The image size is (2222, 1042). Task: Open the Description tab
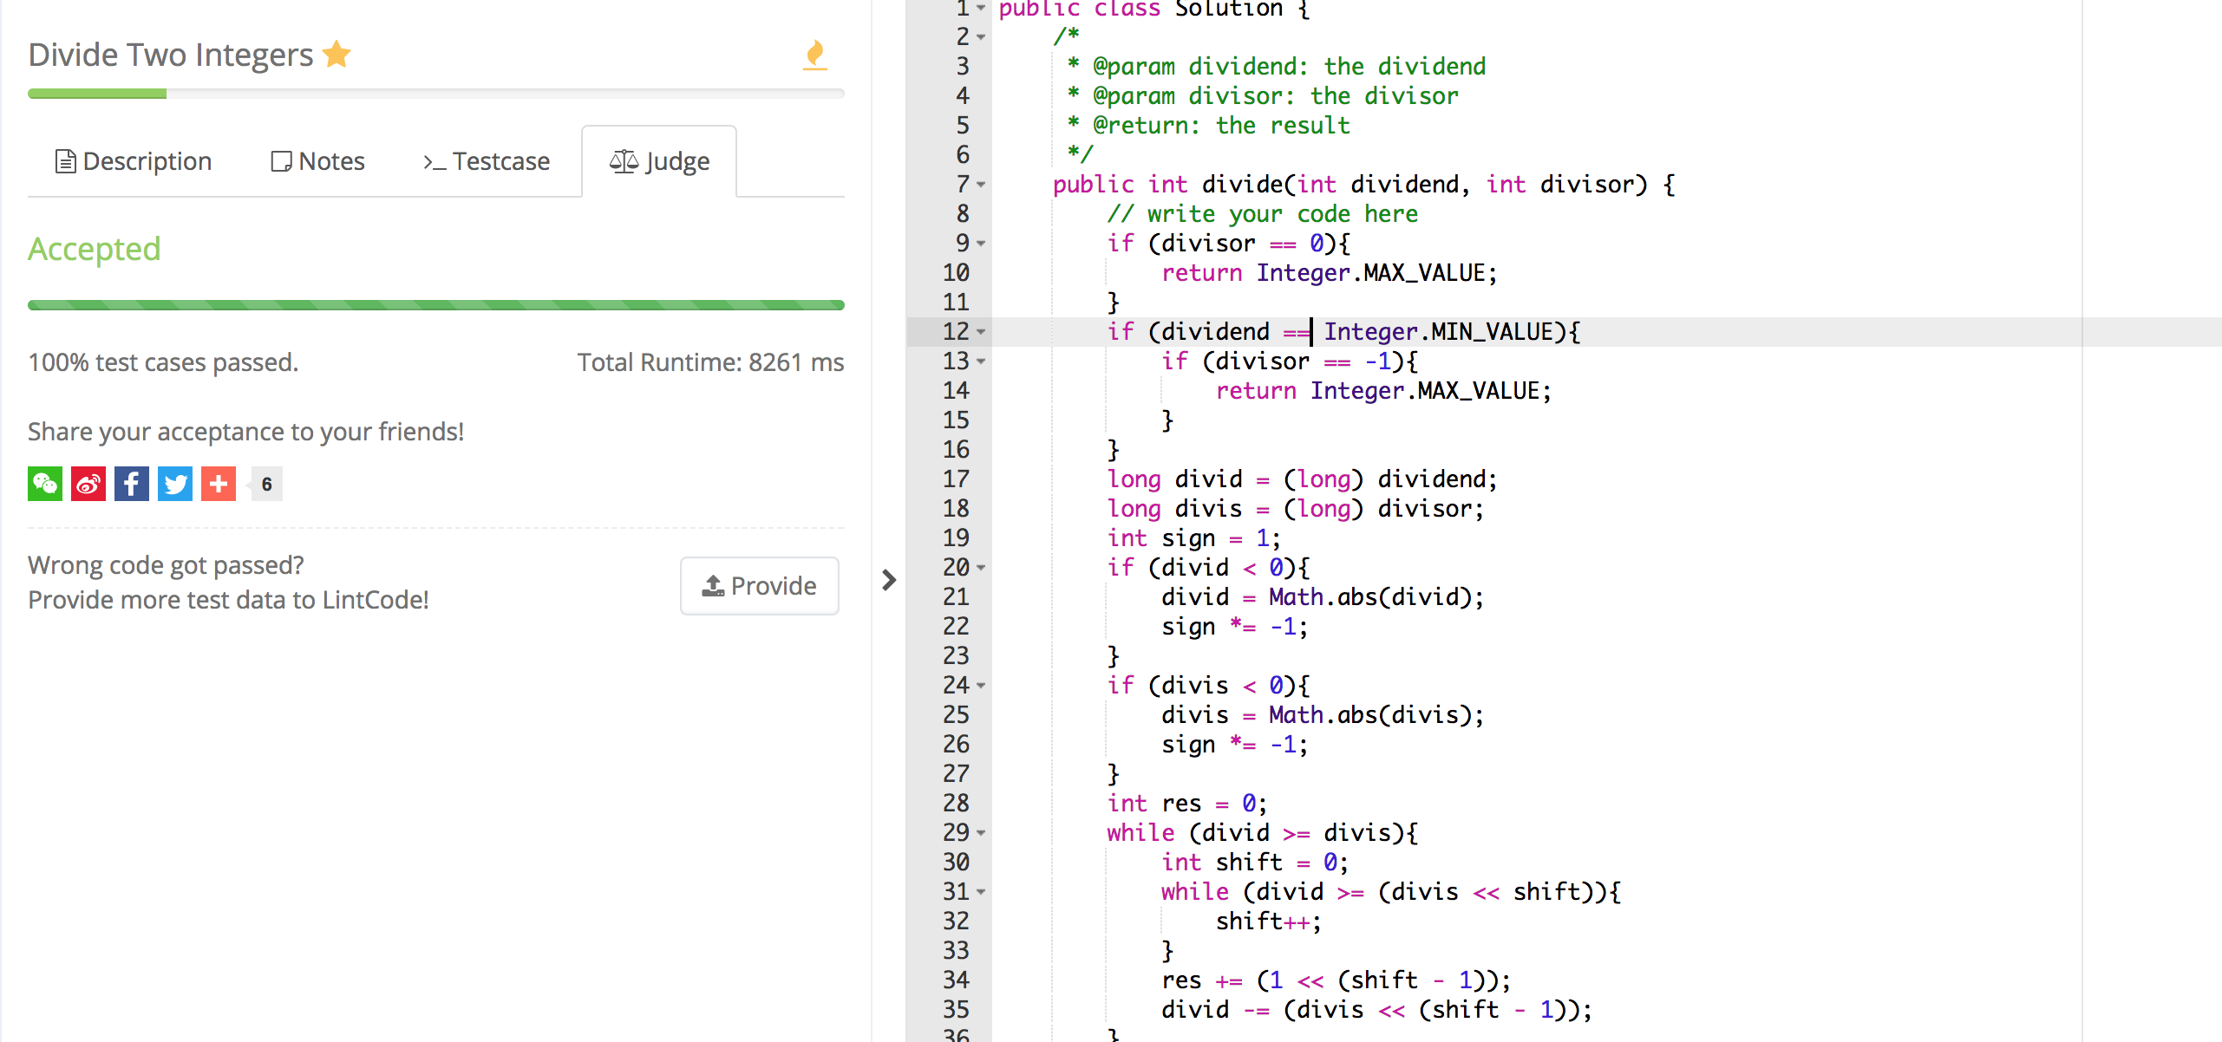[x=134, y=161]
